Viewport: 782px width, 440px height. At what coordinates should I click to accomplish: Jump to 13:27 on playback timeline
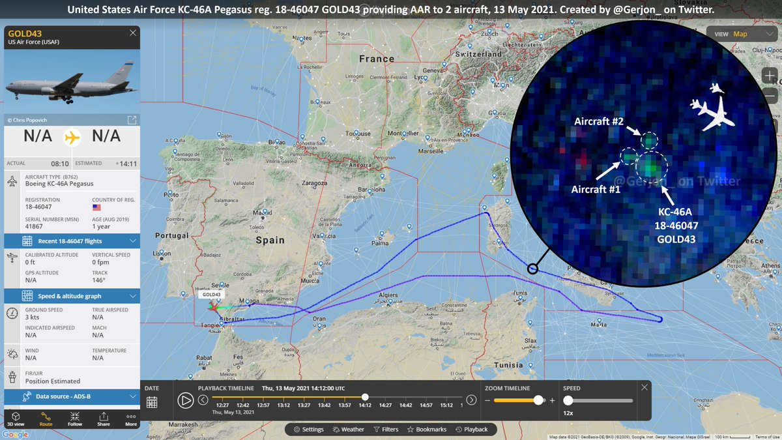coord(303,405)
